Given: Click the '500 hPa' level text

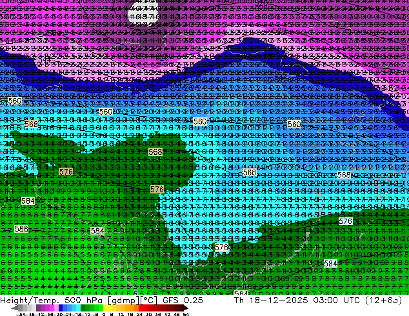Looking at the screenshot, I should click(83, 301).
